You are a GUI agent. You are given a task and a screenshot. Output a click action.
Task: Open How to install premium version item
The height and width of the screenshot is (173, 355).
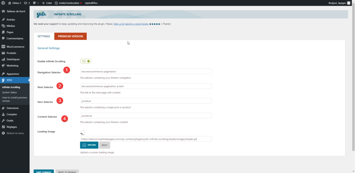click(x=14, y=99)
